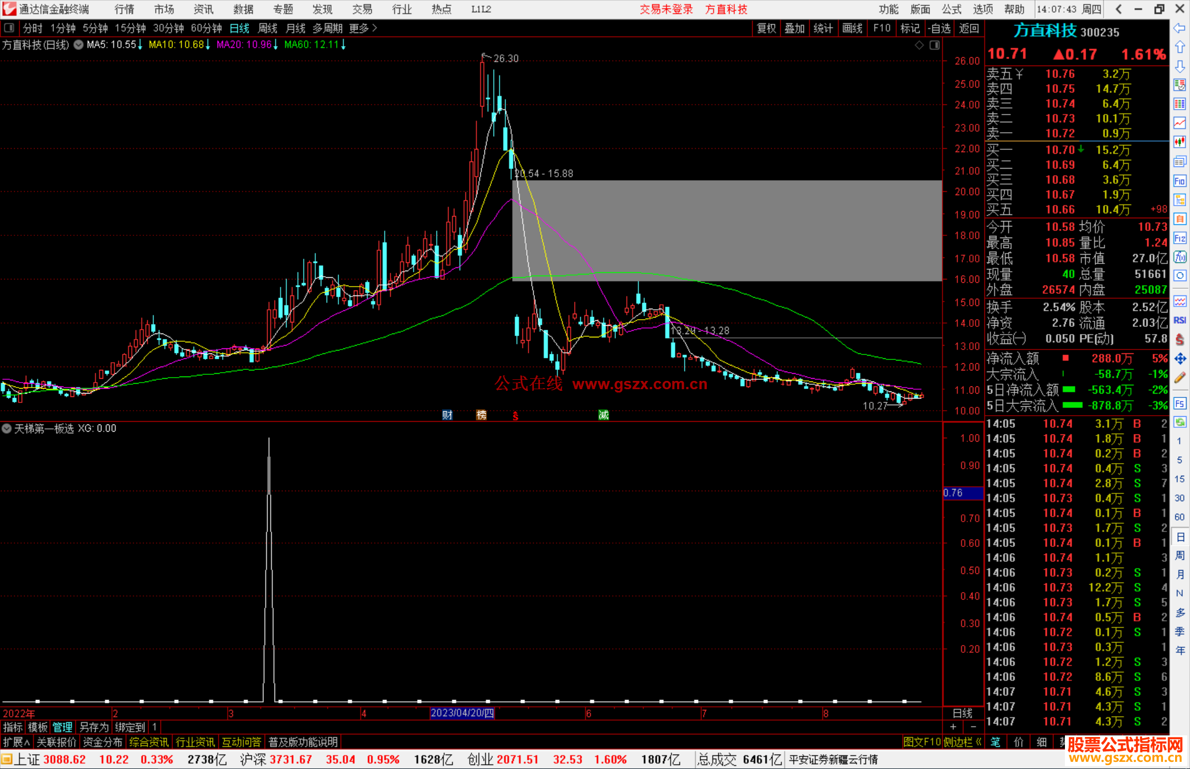Click the orange document icon in sidebar
This screenshot has width=1190, height=769.
coord(1180,219)
